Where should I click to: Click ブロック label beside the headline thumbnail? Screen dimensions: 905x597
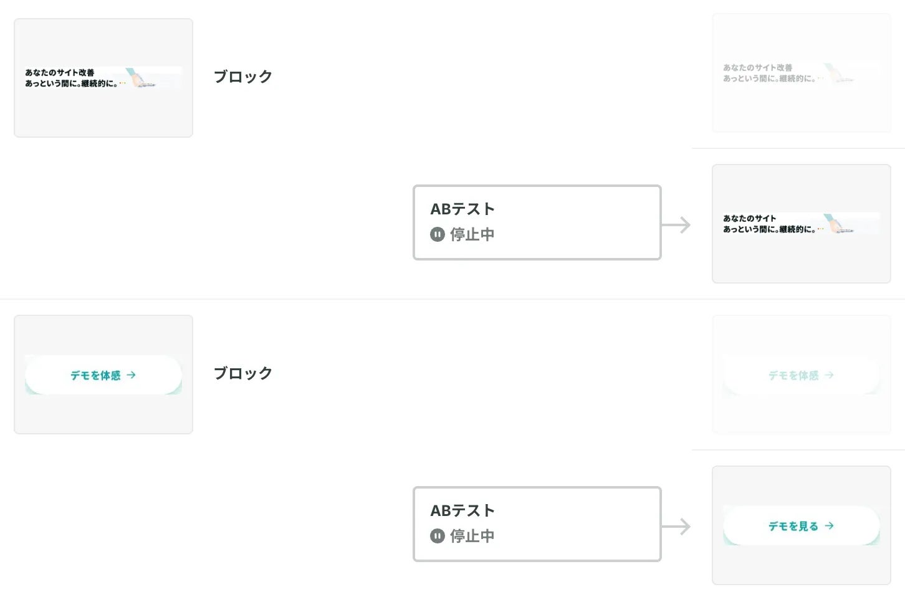(x=243, y=77)
